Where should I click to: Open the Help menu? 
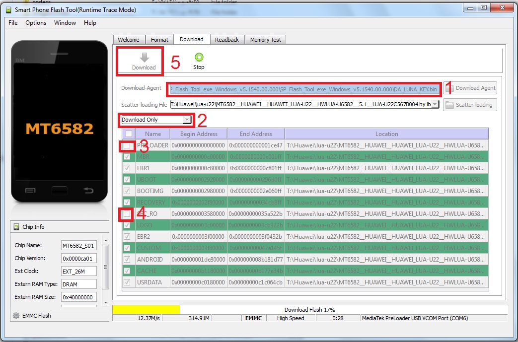click(90, 23)
